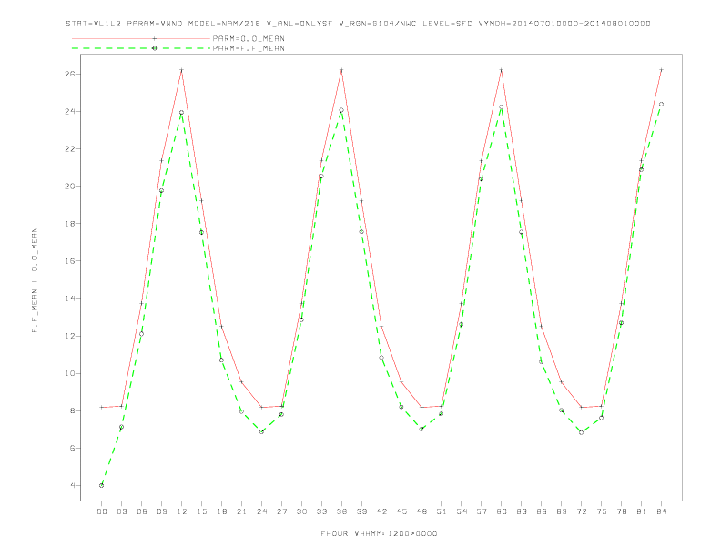The image size is (721, 557).
Task: Click the chart title starting STAT=VL1L2
Action: click(x=358, y=24)
